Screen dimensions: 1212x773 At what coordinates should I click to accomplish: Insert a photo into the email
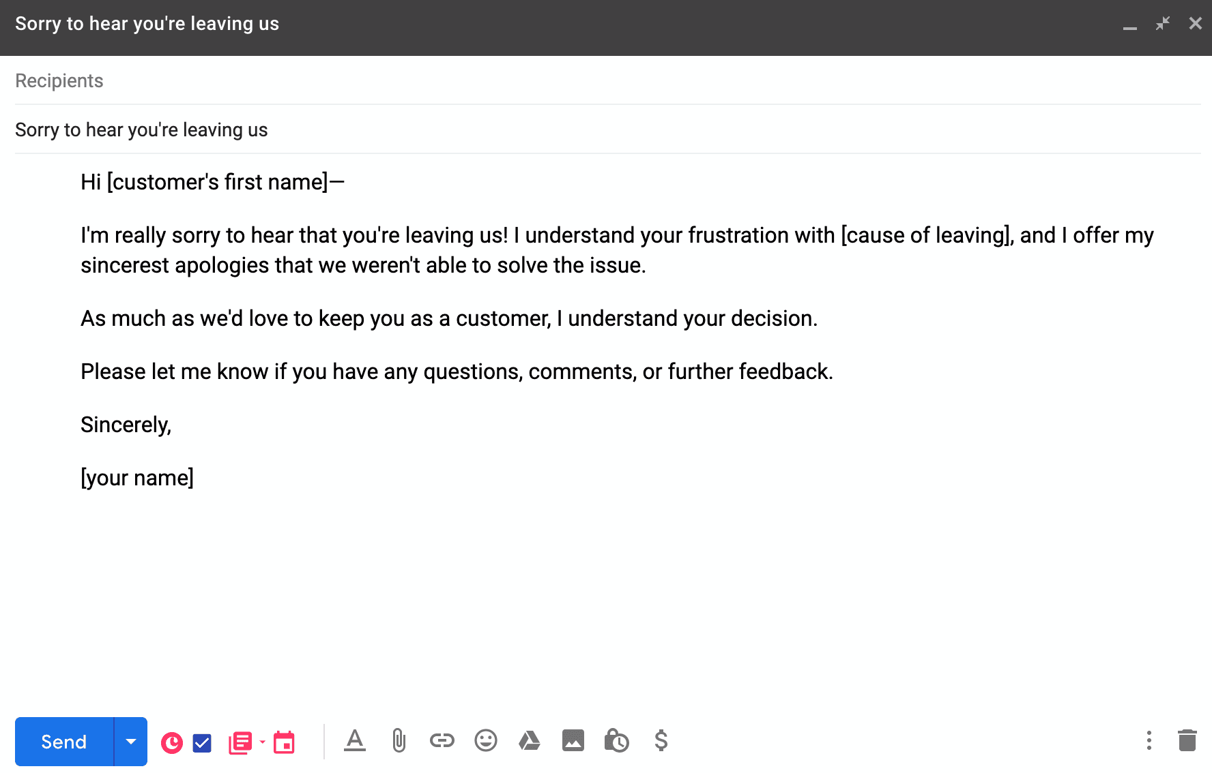point(573,740)
